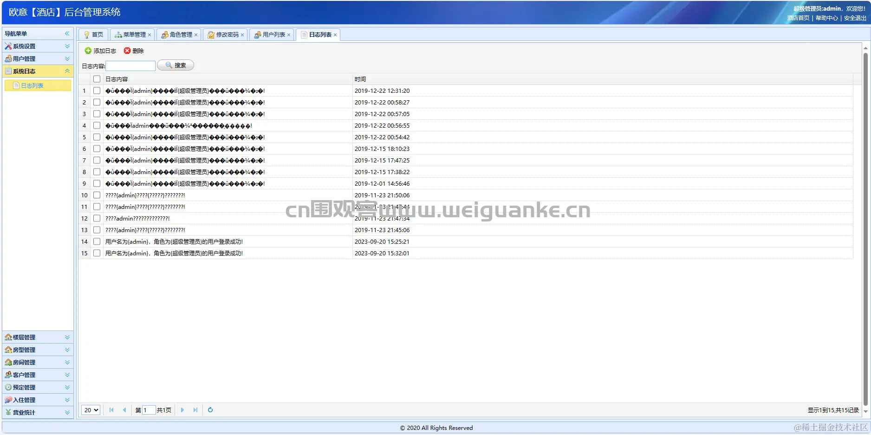Click the 楼层管理 house icon
This screenshot has width=871, height=435.
[x=8, y=337]
